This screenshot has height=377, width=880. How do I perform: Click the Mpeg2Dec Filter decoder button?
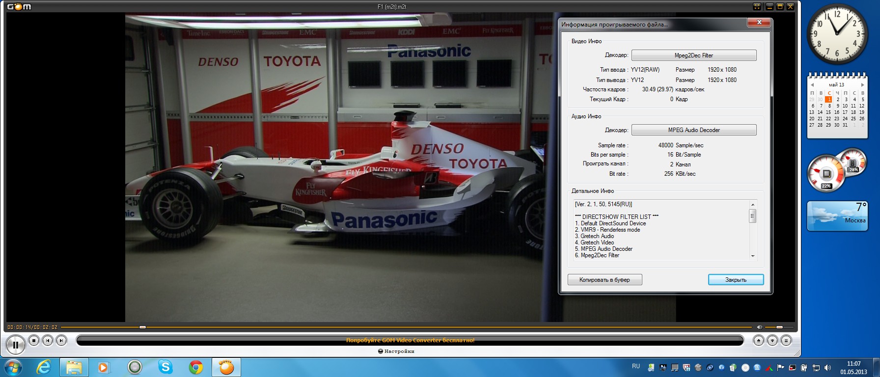click(693, 55)
